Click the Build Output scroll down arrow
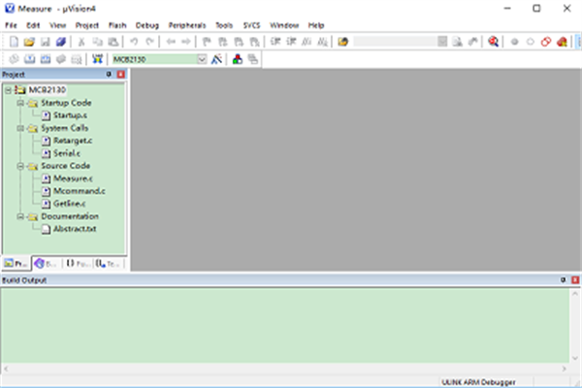Viewport: 582px width, 388px height. 575,358
